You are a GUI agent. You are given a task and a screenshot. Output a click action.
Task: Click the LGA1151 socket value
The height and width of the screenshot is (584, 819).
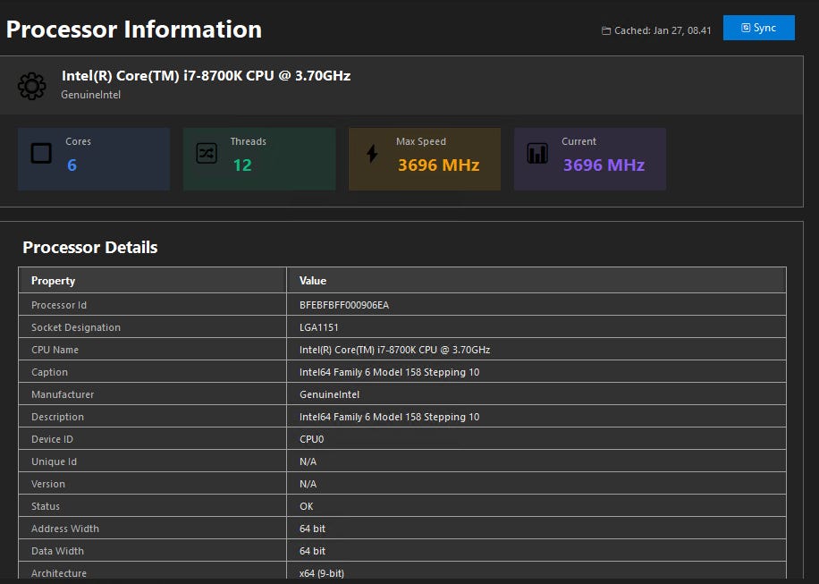[319, 327]
